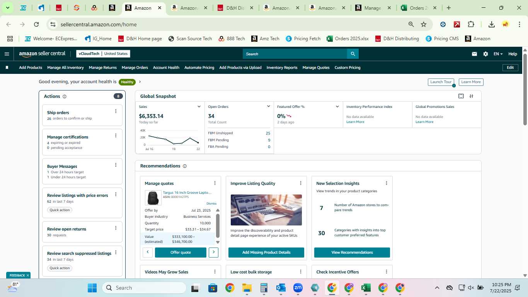Open New Selection Insights three-dot menu
This screenshot has width=528, height=297.
click(387, 183)
